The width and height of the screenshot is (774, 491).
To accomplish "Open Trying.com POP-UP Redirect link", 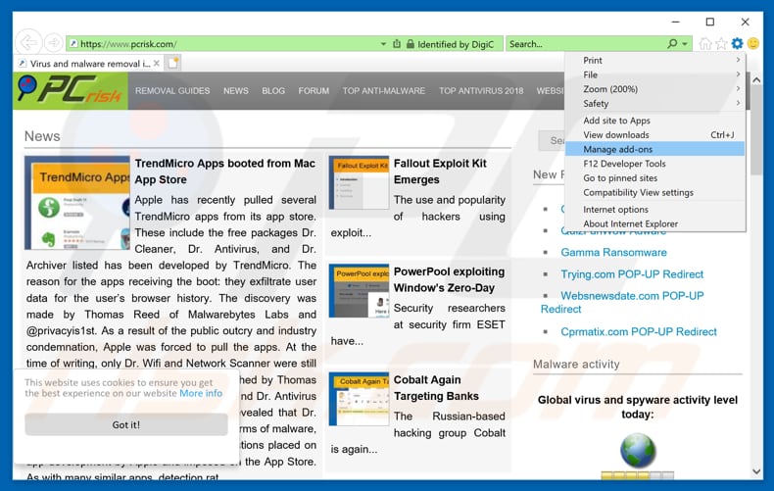I will click(x=632, y=274).
